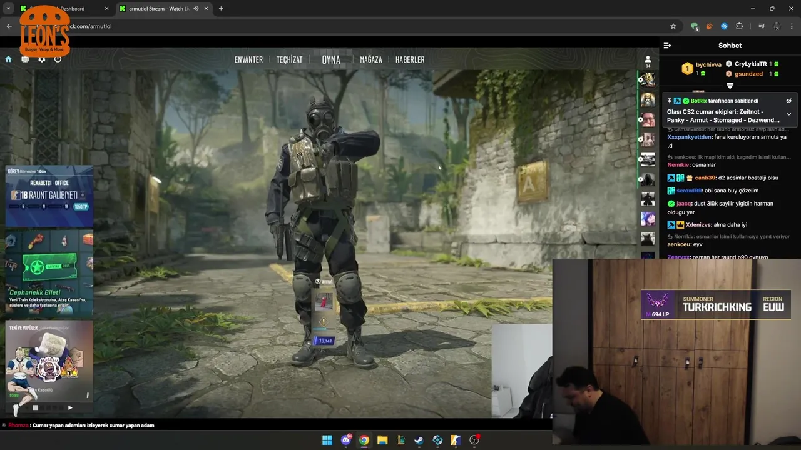Screen dimensions: 801x450
Task: Open the browser tab search dropdown
Action: (x=8, y=9)
